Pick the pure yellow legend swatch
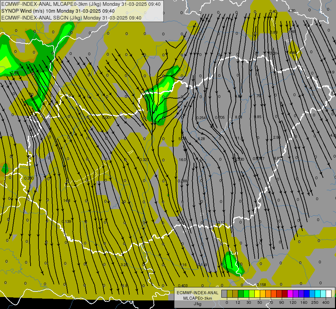336x309 pixels. [x=257, y=294]
